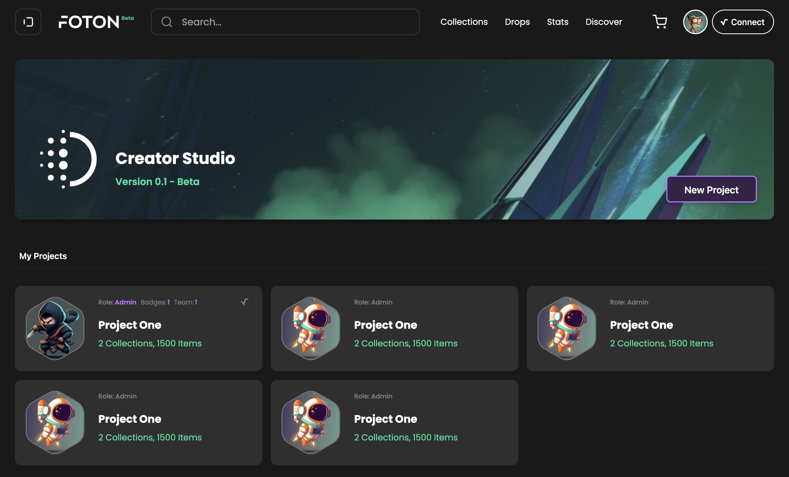Viewport: 789px width, 477px height.
Task: Open the ninja avatar thumbnail
Action: click(55, 328)
